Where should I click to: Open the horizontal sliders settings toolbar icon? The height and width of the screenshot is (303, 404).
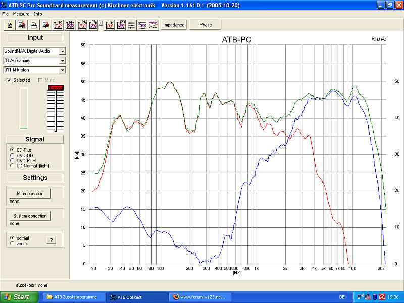pyautogui.click(x=131, y=25)
